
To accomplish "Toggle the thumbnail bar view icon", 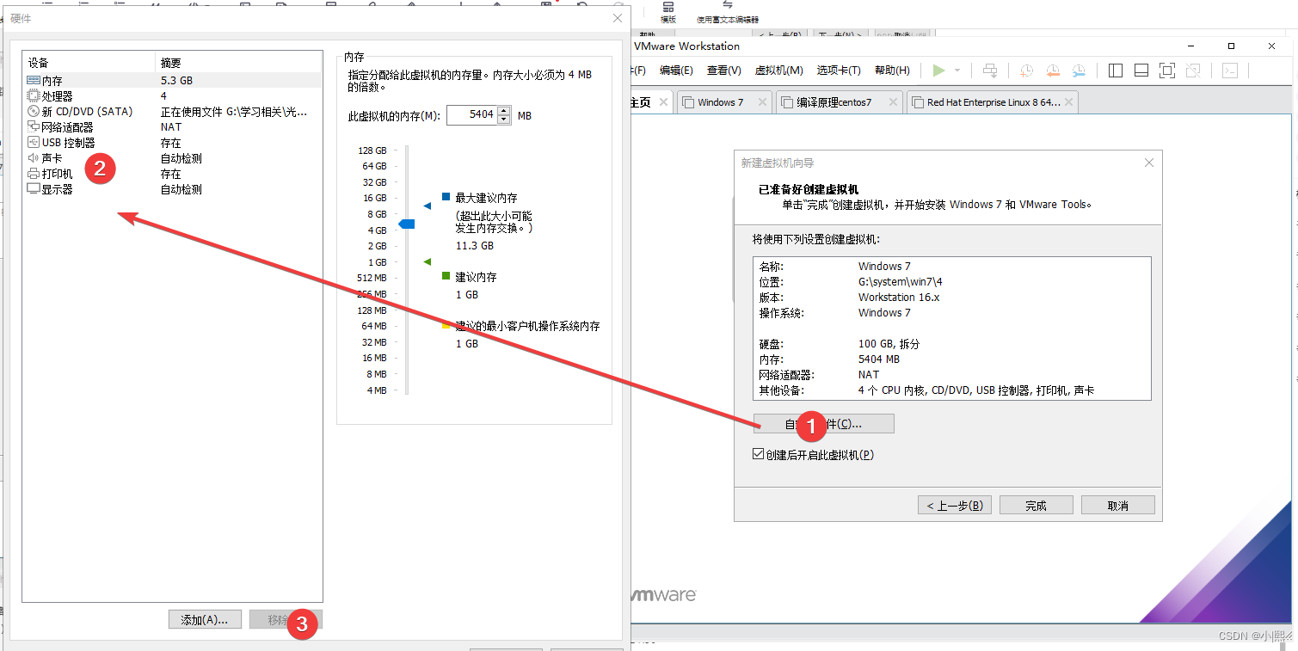I will (1141, 71).
